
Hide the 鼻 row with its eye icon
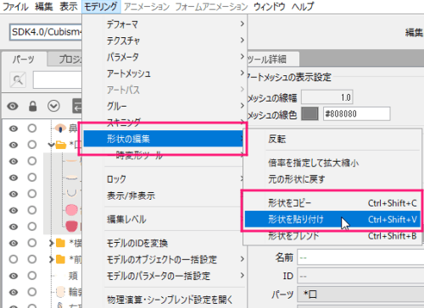click(x=14, y=129)
